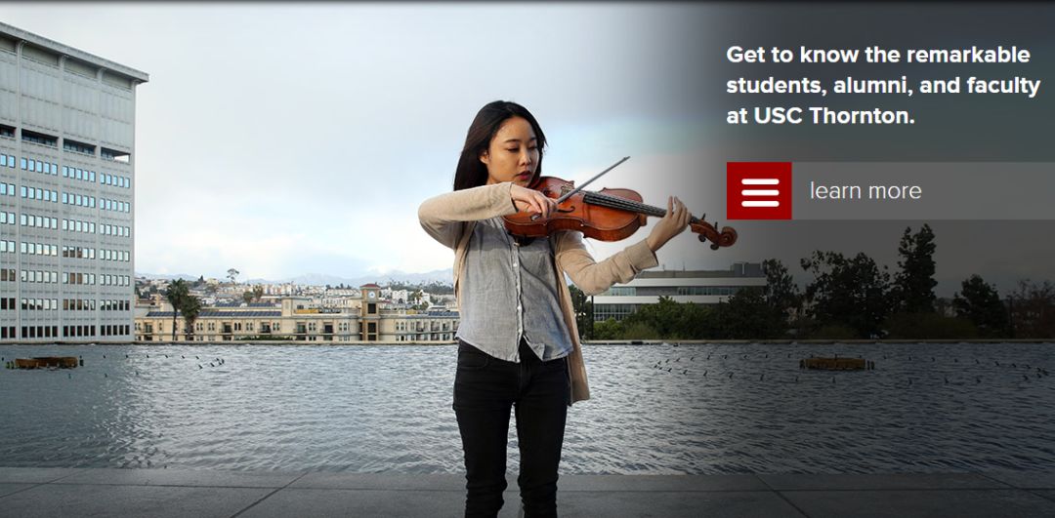Click the "at USC Thornton." text line
Image resolution: width=1055 pixels, height=518 pixels.
point(821,115)
